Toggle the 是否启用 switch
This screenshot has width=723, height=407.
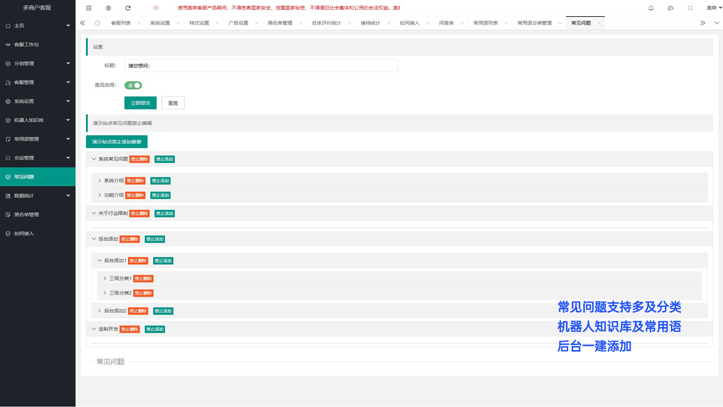133,86
